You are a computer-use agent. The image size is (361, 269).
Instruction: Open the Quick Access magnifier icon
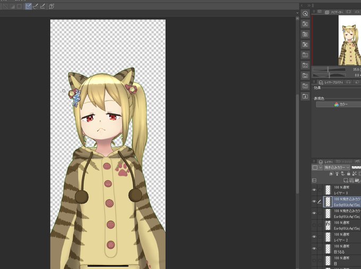tap(305, 14)
